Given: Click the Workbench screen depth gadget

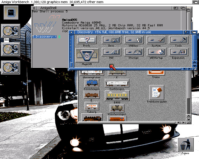Looking at the screenshot, I should tap(196, 2).
